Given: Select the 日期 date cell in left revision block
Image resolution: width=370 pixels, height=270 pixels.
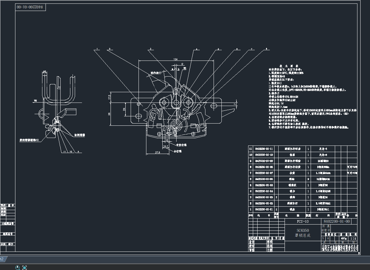Looking at the screenshot, I should point(3,244).
